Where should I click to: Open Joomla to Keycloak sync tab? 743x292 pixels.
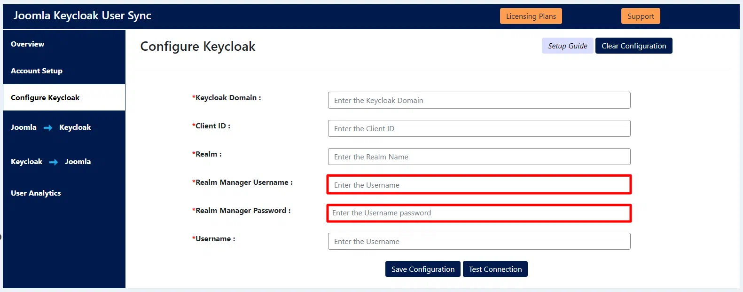64,127
